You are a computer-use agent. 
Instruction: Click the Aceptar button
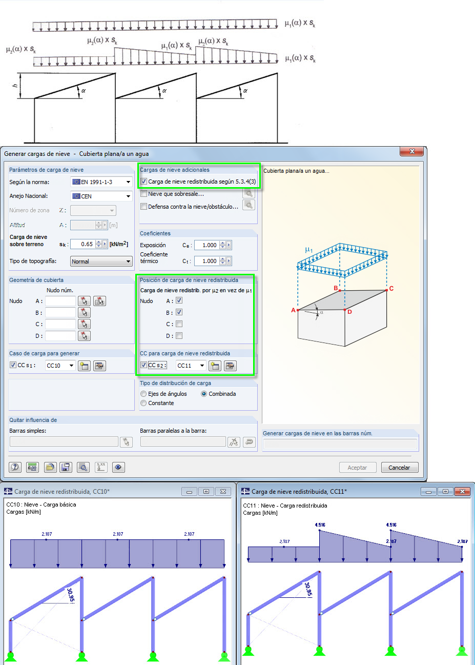point(357,468)
